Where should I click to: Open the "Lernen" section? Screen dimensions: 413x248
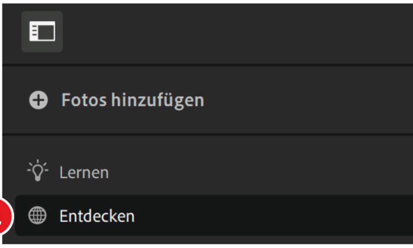(x=84, y=173)
